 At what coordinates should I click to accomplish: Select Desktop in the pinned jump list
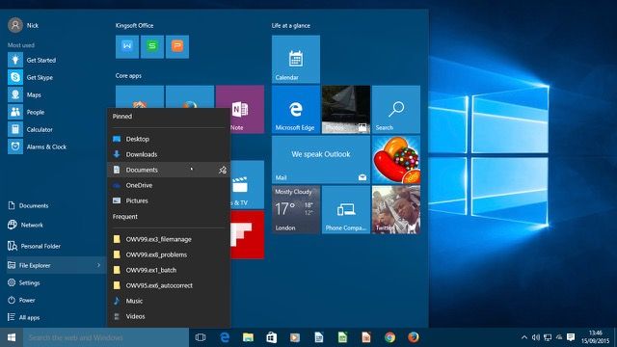pos(169,139)
